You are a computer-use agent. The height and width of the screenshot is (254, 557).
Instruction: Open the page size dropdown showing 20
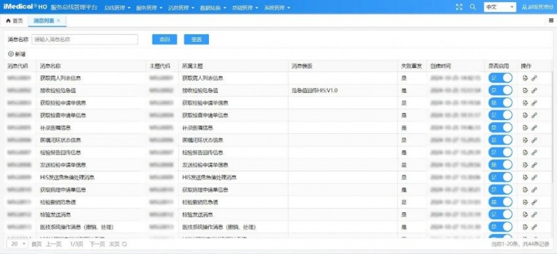pos(19,244)
